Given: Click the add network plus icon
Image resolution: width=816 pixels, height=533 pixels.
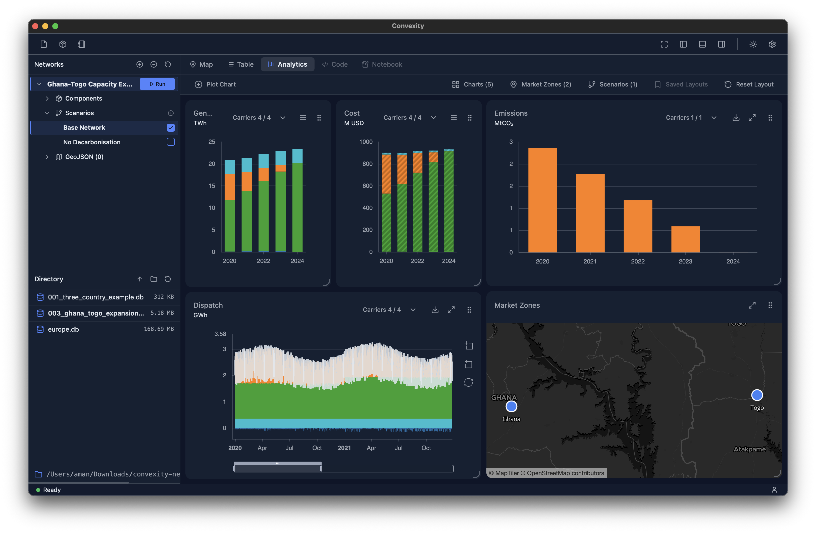Looking at the screenshot, I should (x=139, y=64).
